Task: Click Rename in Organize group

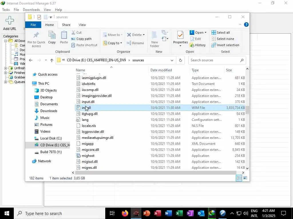Action: point(135,43)
